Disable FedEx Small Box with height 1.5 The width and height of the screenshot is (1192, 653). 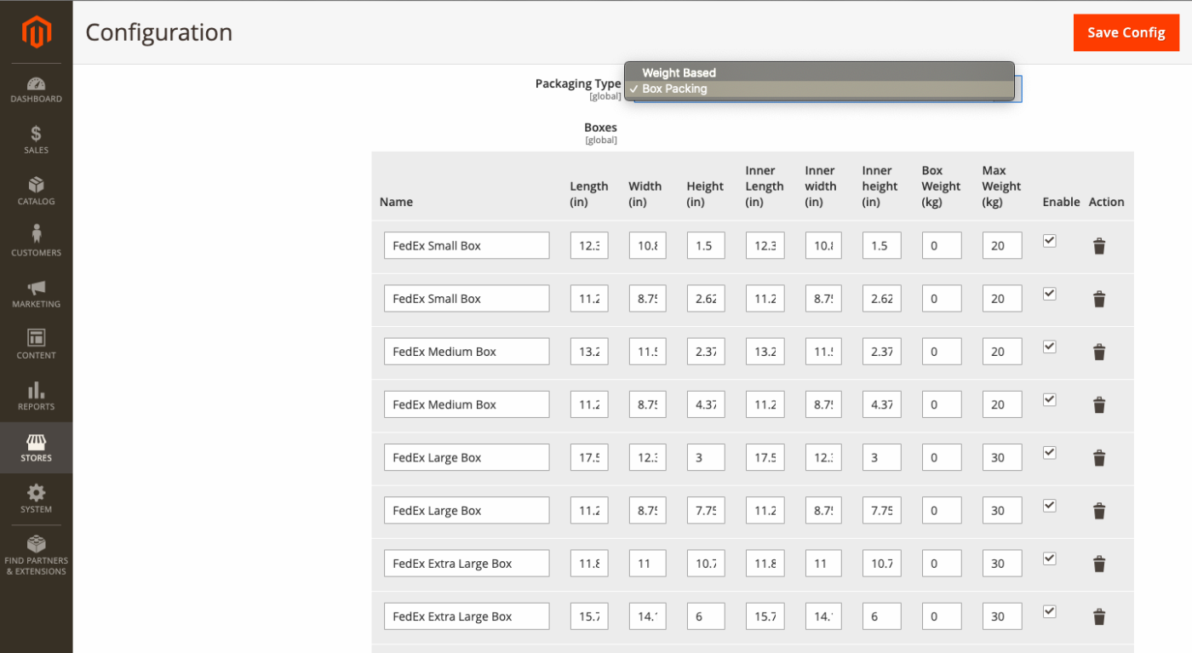click(1050, 241)
